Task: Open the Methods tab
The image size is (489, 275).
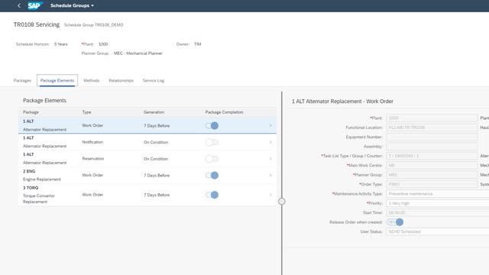Action: [x=92, y=80]
